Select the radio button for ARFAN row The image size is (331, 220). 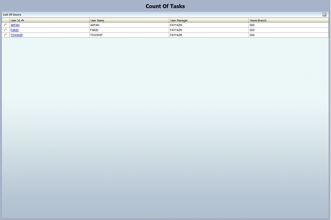click(6, 25)
